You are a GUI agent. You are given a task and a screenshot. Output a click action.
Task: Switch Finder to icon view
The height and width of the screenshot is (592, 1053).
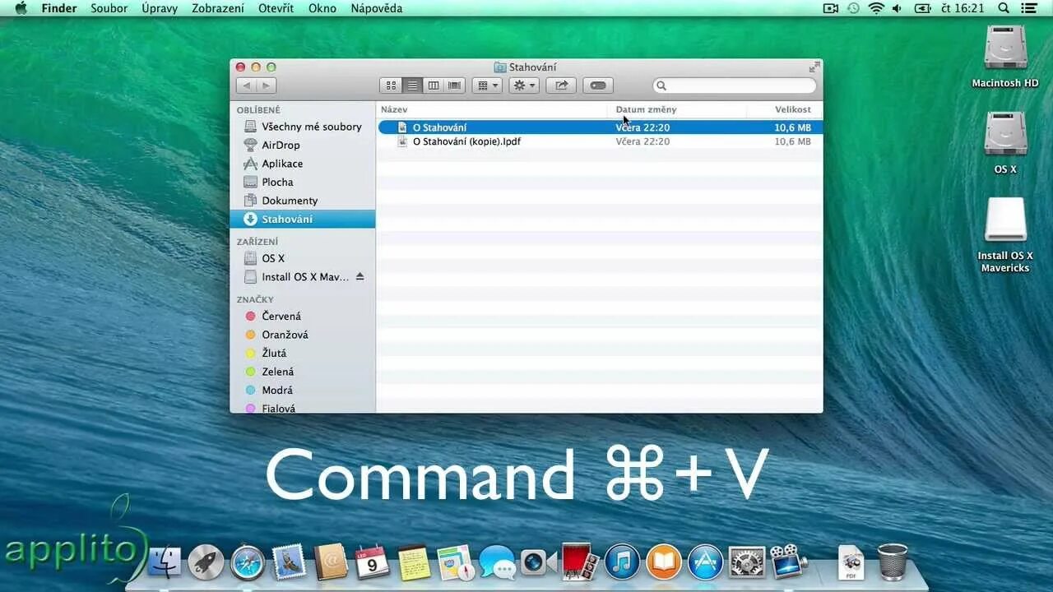coord(391,86)
